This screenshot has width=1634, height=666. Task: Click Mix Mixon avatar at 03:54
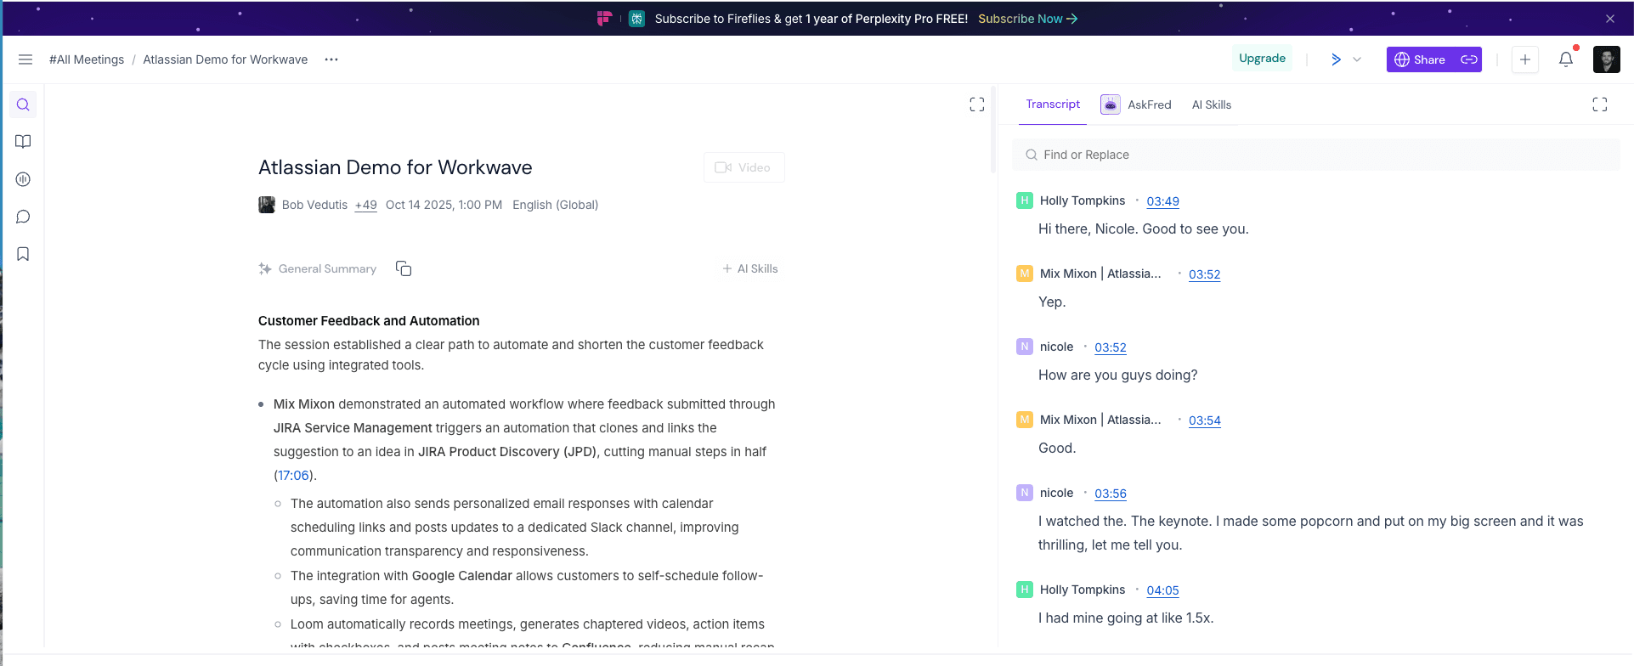[1025, 420]
